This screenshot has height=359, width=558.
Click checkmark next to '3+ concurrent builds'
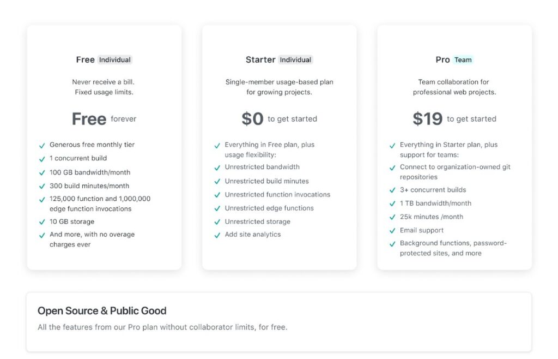(x=392, y=190)
